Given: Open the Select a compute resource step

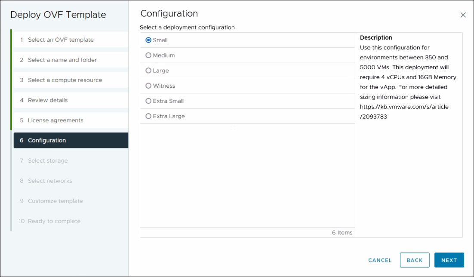Looking at the screenshot, I should pyautogui.click(x=65, y=80).
